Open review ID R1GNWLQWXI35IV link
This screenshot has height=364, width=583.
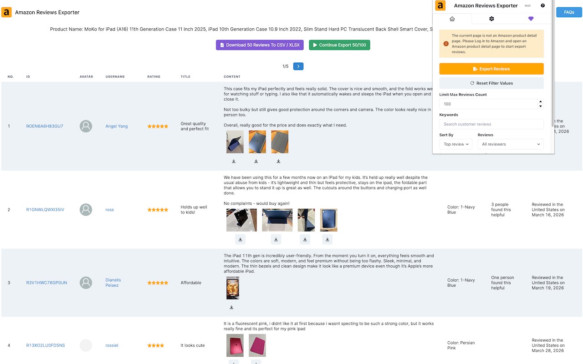45,210
